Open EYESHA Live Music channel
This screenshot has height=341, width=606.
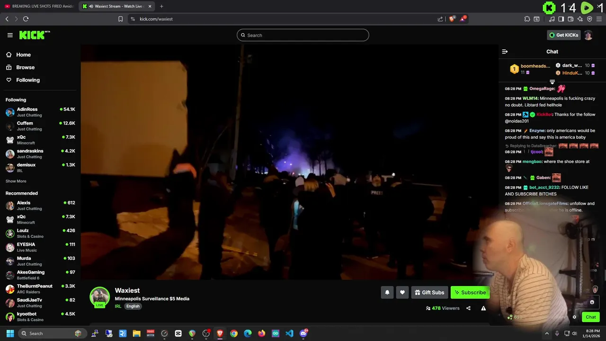(x=40, y=247)
